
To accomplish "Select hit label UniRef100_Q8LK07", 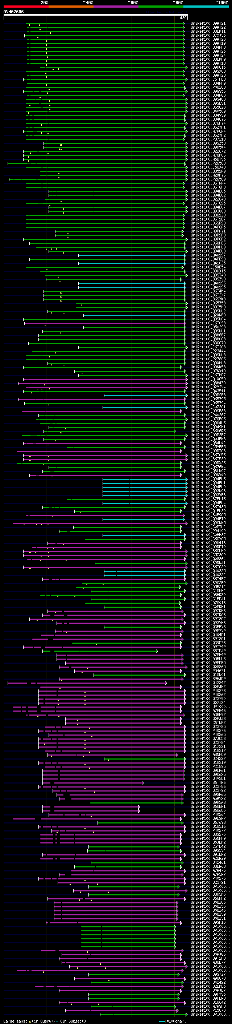I will click(208, 471).
